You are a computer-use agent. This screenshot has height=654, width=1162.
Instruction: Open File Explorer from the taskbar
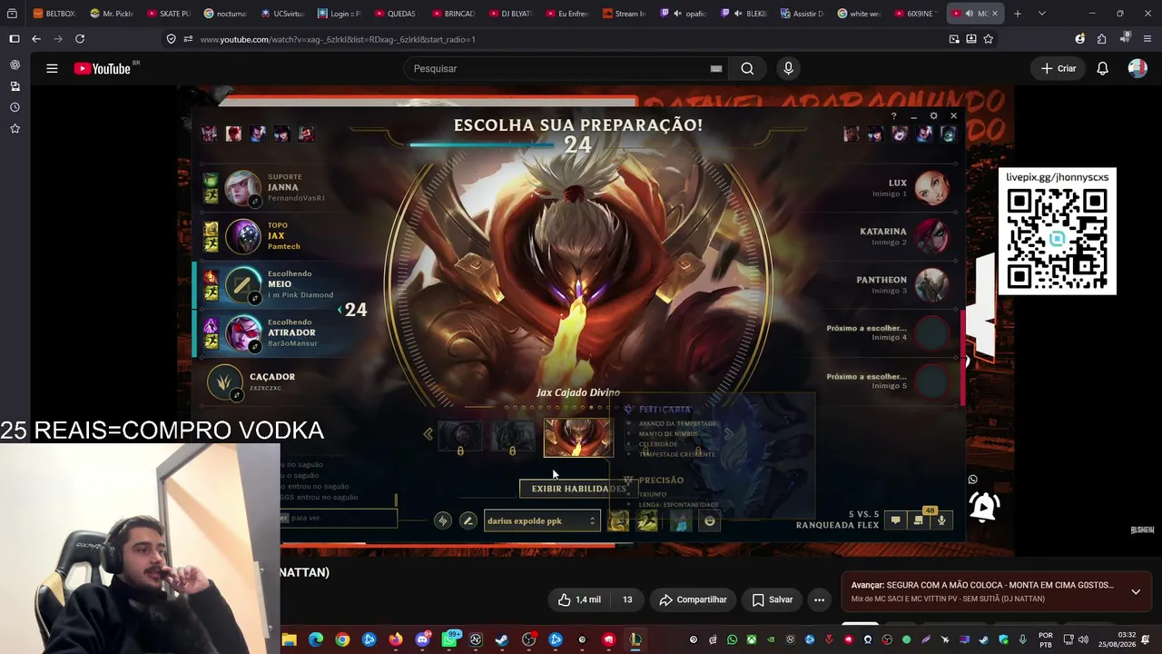[289, 639]
